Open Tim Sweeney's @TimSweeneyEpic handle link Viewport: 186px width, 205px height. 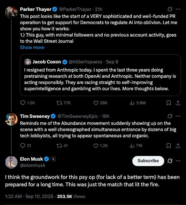click(78, 116)
